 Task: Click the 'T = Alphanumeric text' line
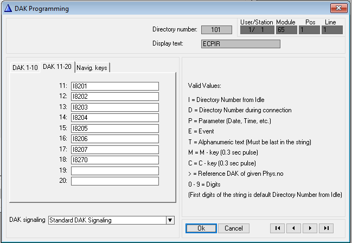[x=249, y=142]
